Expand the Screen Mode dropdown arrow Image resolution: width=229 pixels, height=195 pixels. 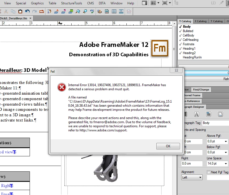170,3
